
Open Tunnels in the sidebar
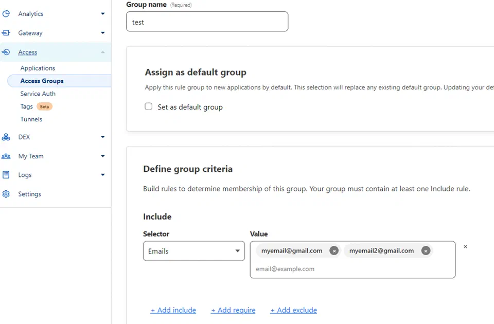[x=31, y=119]
